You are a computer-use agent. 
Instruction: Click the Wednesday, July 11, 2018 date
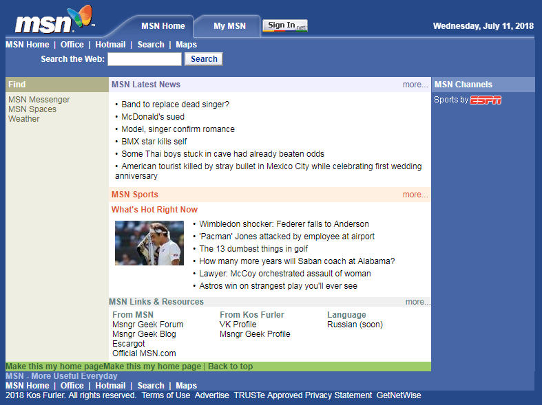[x=483, y=26]
